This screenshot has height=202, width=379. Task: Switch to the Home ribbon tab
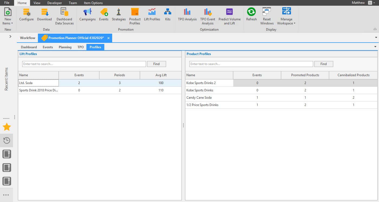coord(22,3)
